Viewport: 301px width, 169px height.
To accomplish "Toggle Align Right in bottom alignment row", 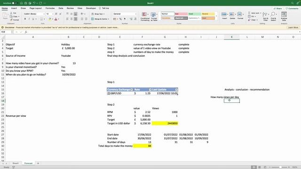I will coord(75,19).
